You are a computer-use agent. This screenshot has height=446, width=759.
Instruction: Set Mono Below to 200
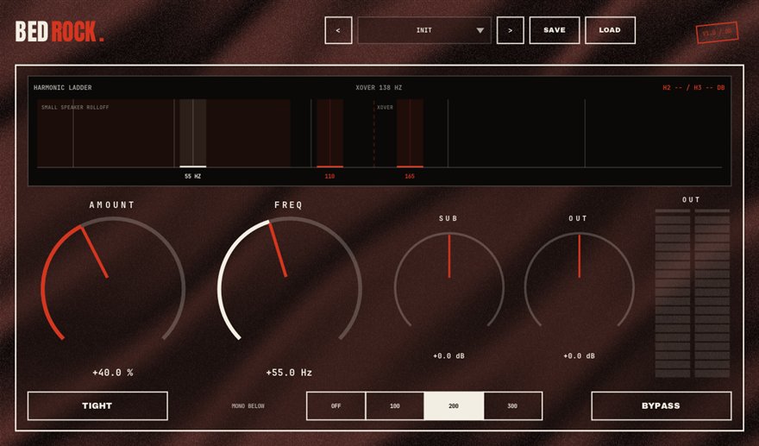(454, 405)
